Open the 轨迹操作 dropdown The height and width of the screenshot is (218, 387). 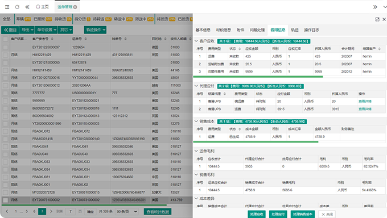click(95, 30)
